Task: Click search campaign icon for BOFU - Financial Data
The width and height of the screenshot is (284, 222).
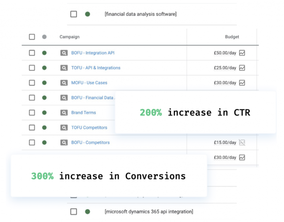Action: [64, 98]
